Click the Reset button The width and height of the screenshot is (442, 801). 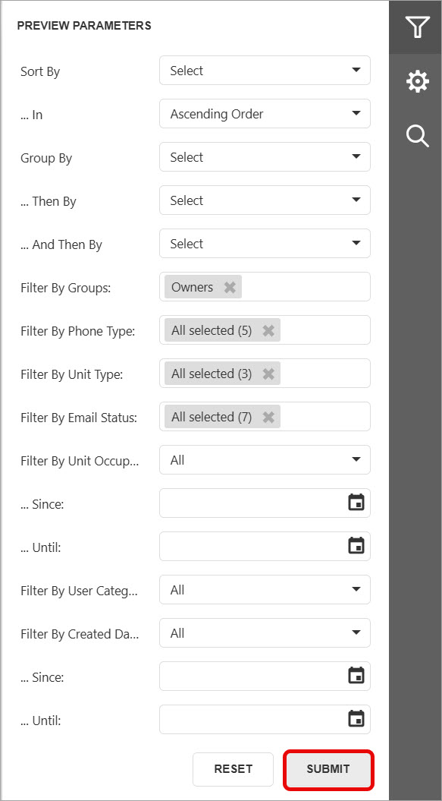point(234,769)
